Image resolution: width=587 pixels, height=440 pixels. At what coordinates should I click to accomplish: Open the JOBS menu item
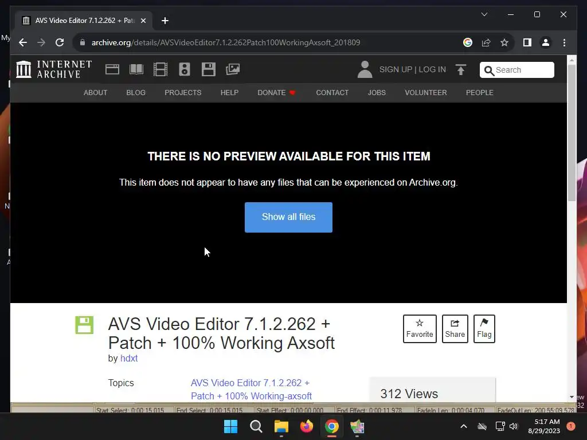pyautogui.click(x=377, y=92)
